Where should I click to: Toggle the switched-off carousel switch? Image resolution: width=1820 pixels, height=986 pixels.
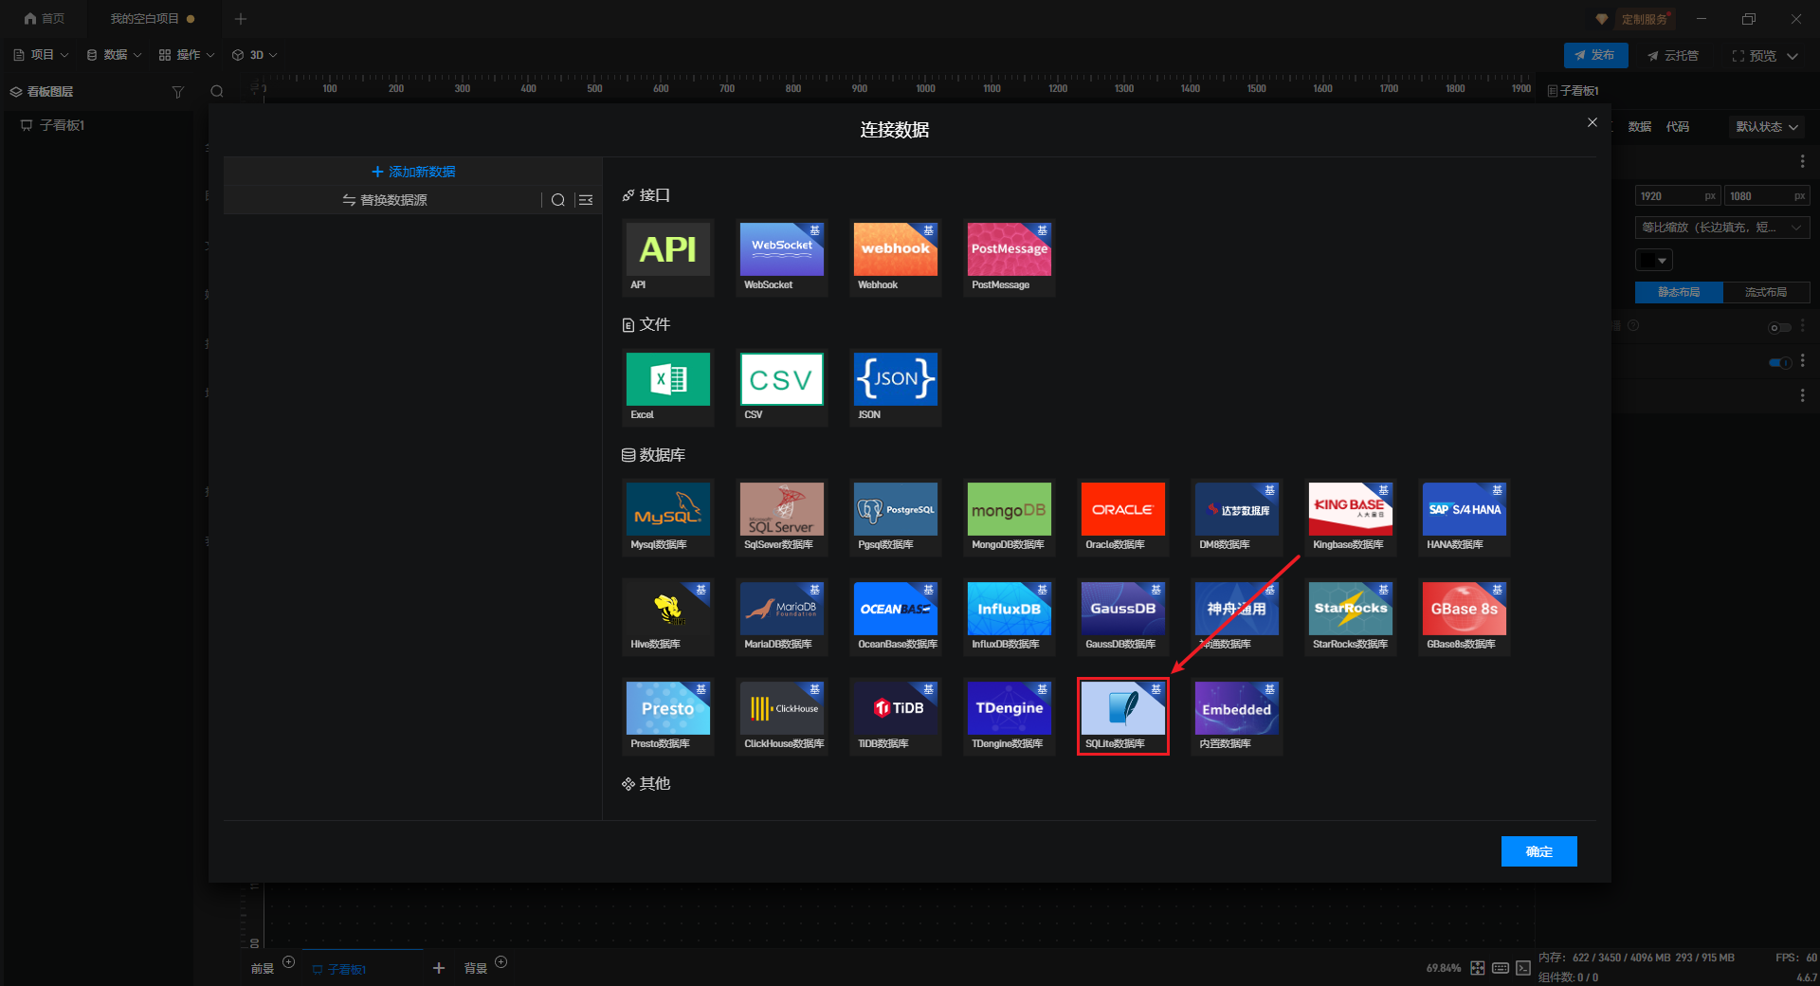pos(1779,328)
